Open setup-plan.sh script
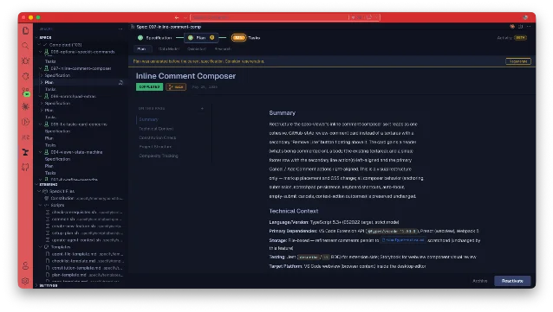The height and width of the screenshot is (312, 553). [85, 233]
